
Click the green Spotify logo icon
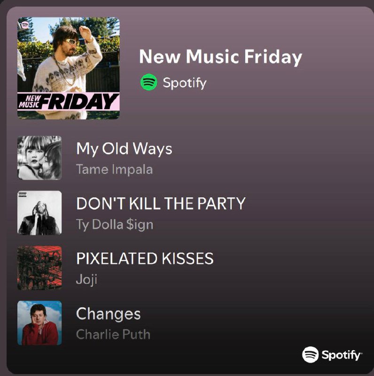tap(148, 82)
